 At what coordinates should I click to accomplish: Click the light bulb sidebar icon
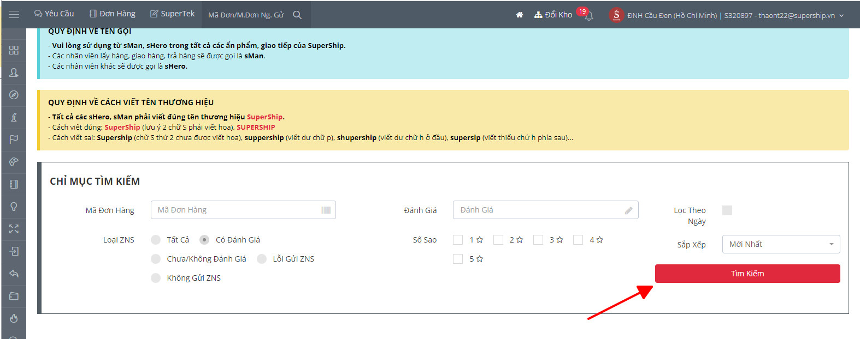[14, 207]
